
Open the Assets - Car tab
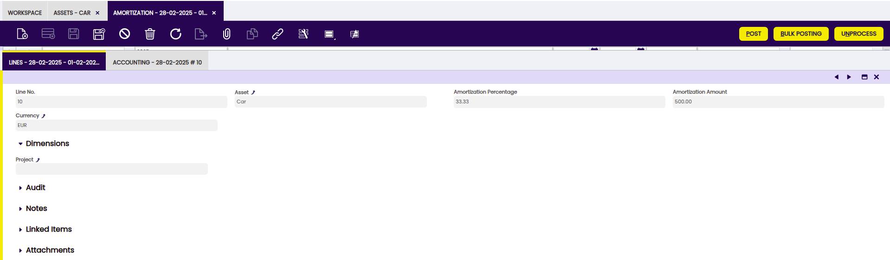[x=72, y=13]
